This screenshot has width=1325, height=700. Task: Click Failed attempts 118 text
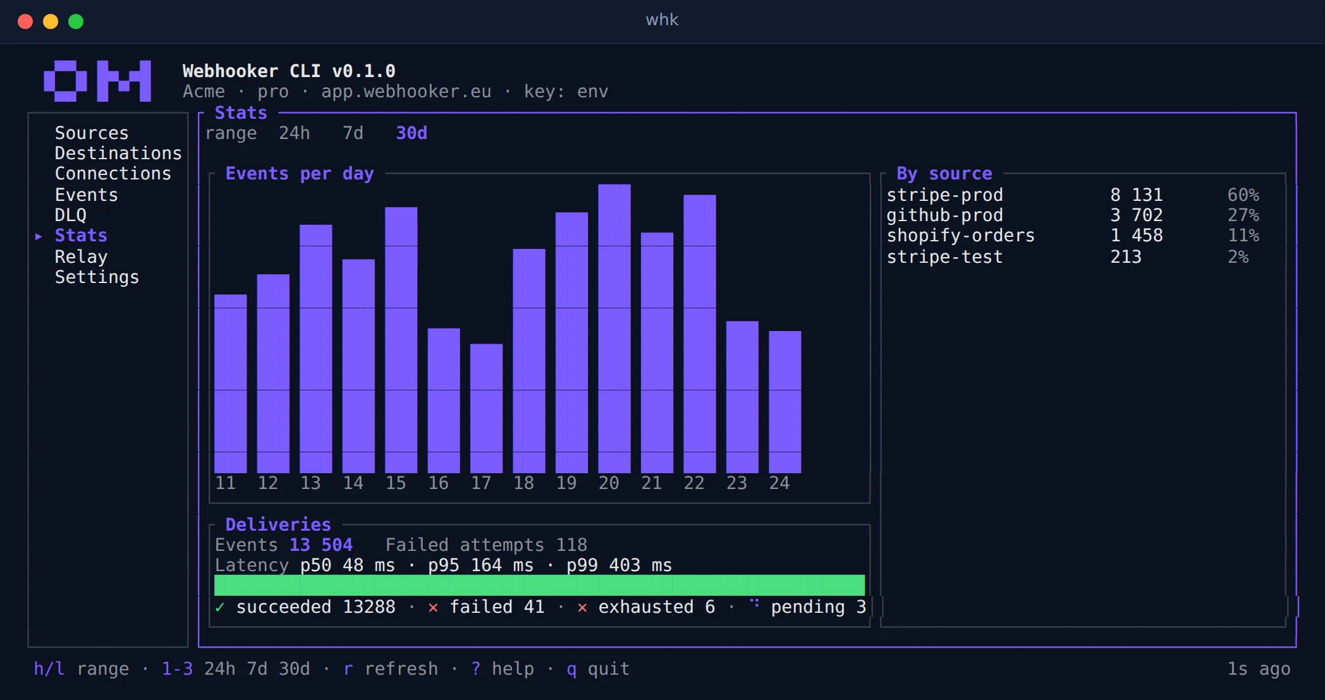[x=486, y=545]
